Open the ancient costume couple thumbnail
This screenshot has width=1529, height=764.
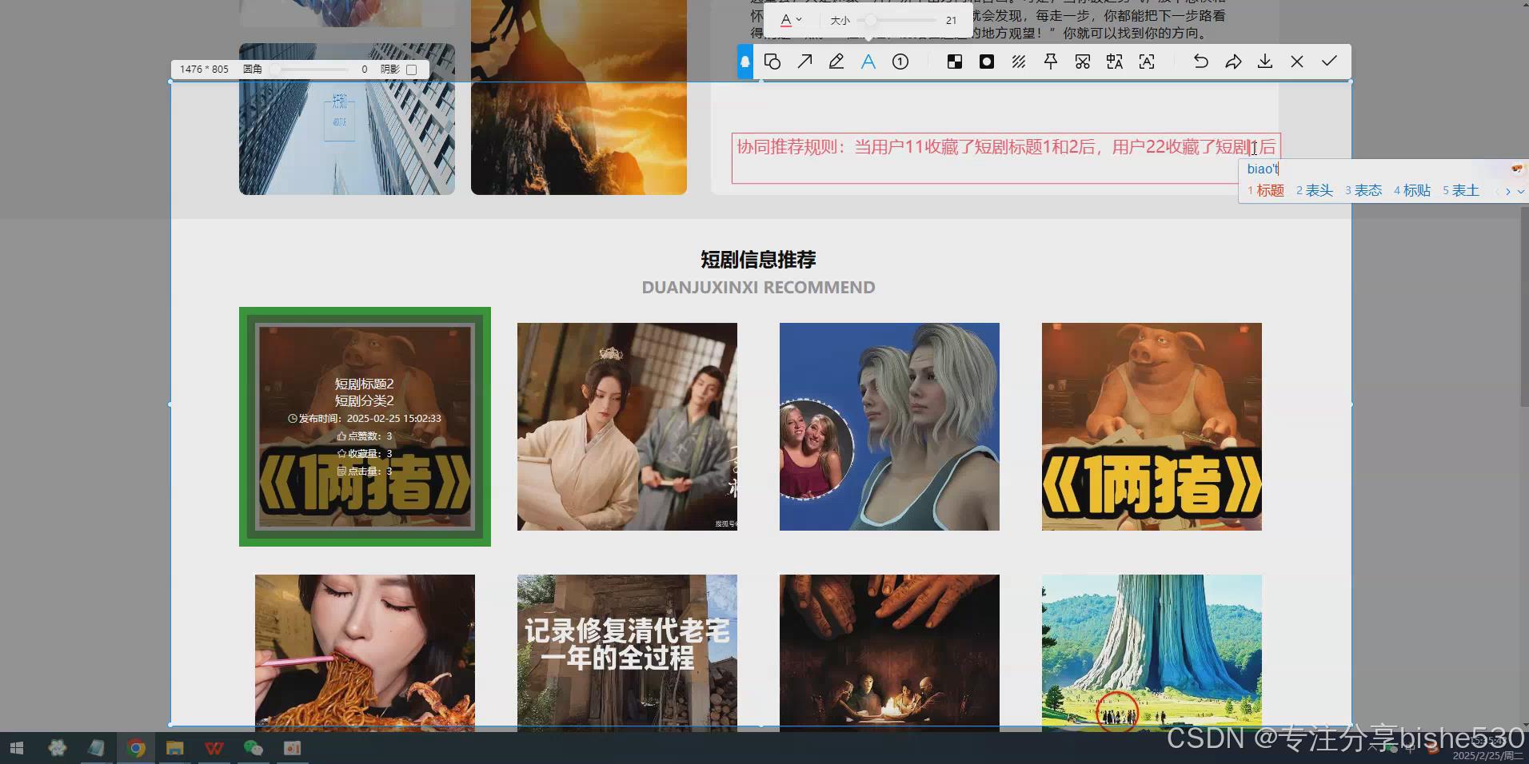click(627, 427)
